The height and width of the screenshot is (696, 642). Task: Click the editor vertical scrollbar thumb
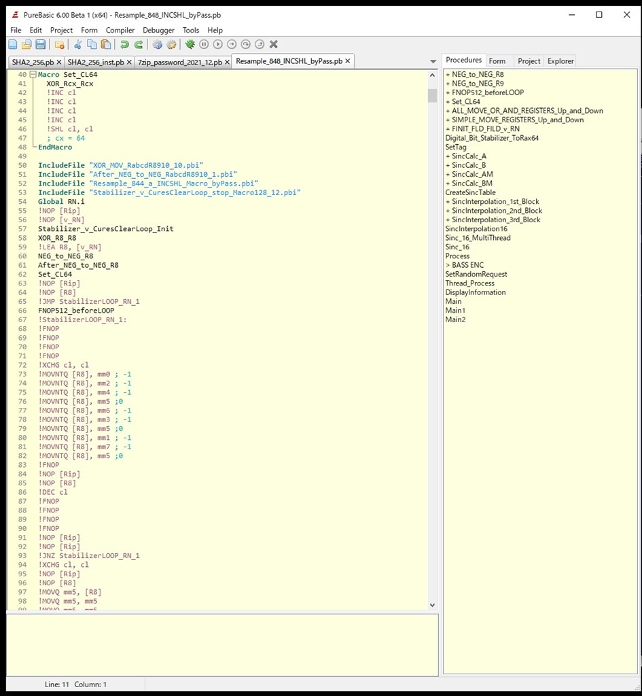(x=432, y=95)
